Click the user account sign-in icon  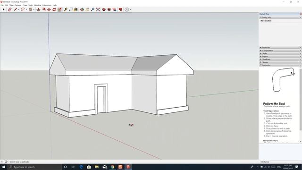127,9
